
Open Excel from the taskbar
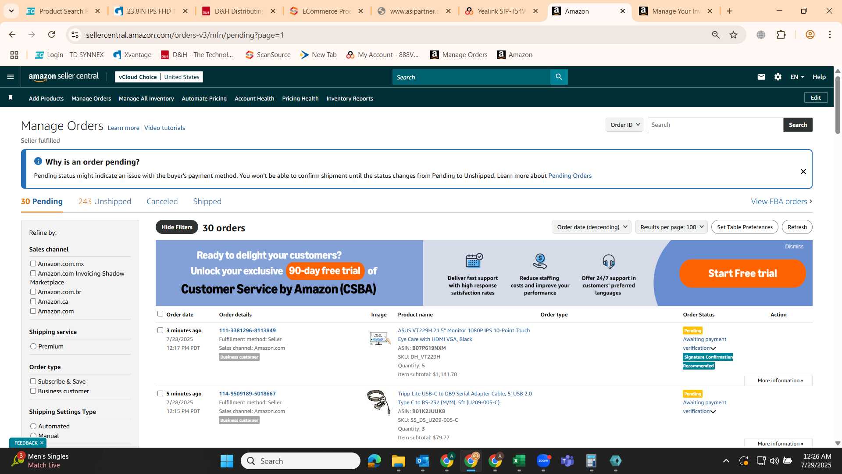pos(519,461)
